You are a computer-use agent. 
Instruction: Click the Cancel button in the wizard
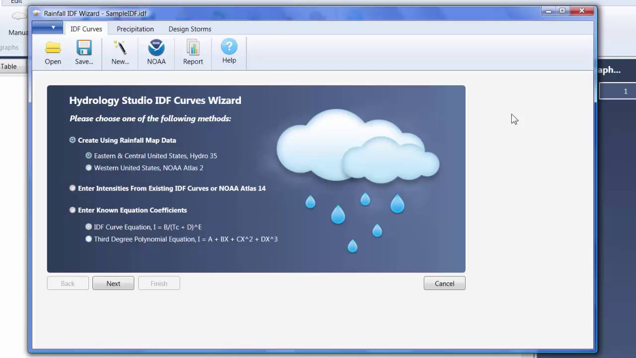pos(445,283)
